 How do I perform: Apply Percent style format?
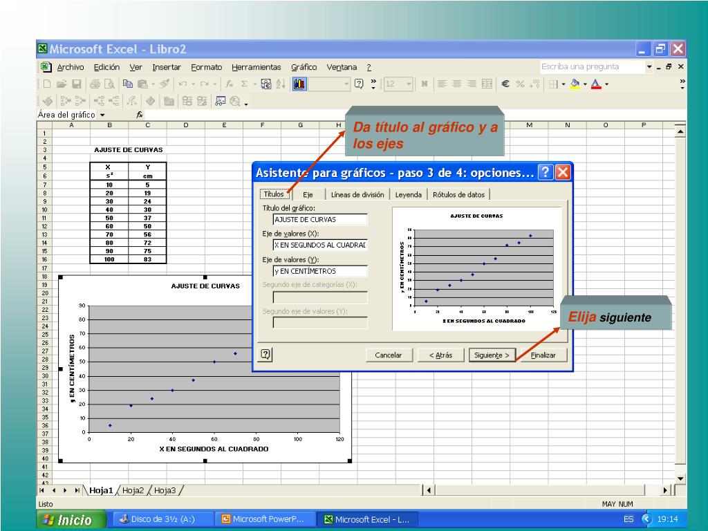520,84
